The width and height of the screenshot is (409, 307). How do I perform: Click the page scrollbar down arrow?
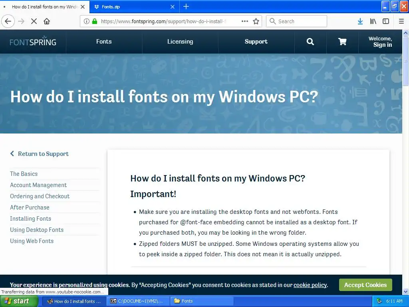pos(405,291)
